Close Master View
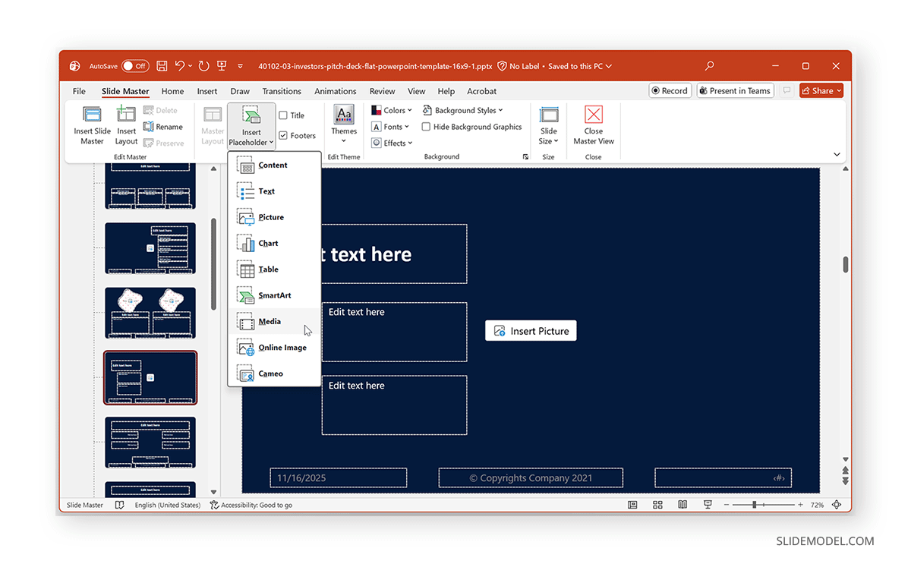This screenshot has height=564, width=911. [x=593, y=124]
